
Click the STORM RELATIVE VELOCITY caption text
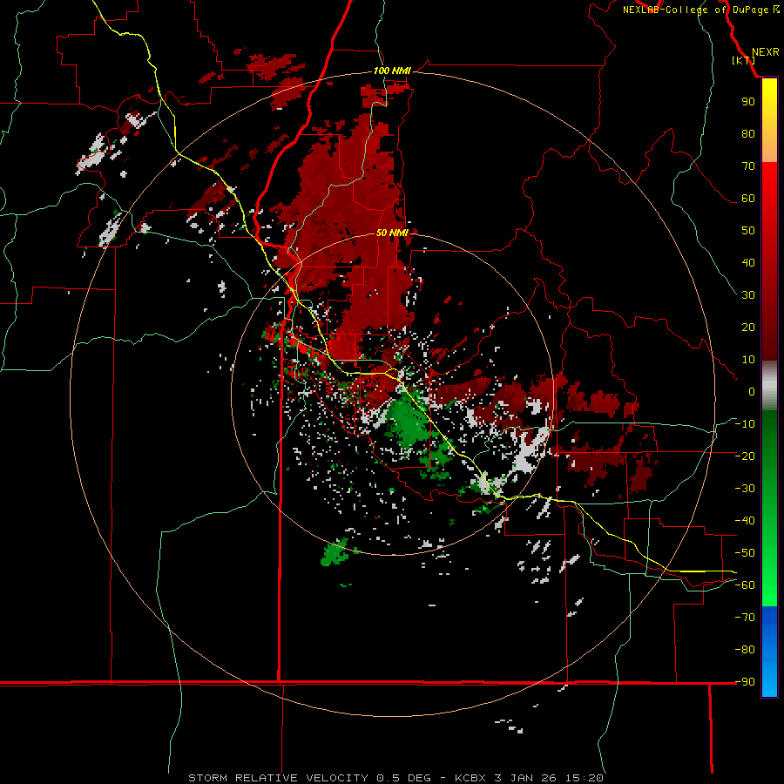click(278, 778)
